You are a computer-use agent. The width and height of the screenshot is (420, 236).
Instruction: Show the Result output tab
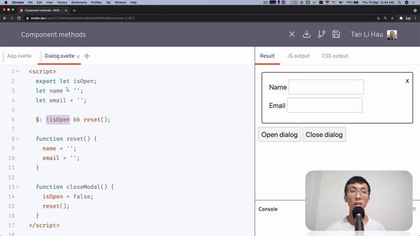click(267, 56)
